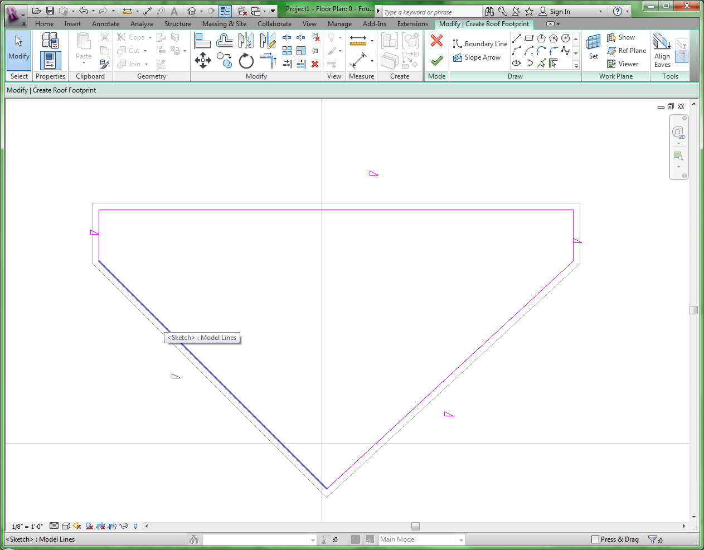Click the Slope Arrow button
704x550 pixels.
click(x=477, y=57)
